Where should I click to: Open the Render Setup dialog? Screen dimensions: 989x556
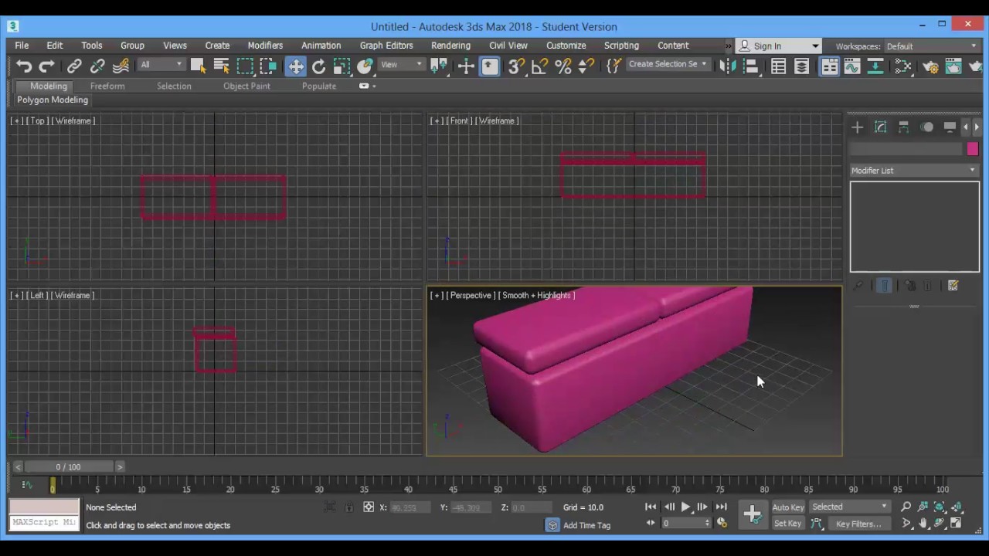tap(930, 66)
